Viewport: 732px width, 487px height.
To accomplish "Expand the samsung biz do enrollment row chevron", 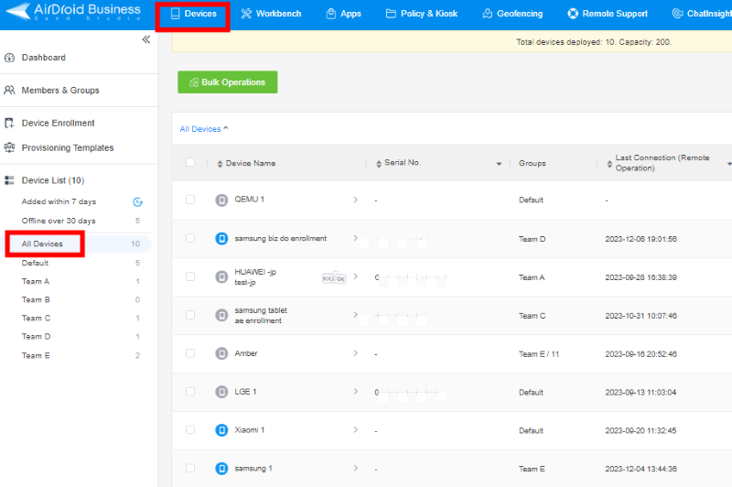I will [x=355, y=238].
